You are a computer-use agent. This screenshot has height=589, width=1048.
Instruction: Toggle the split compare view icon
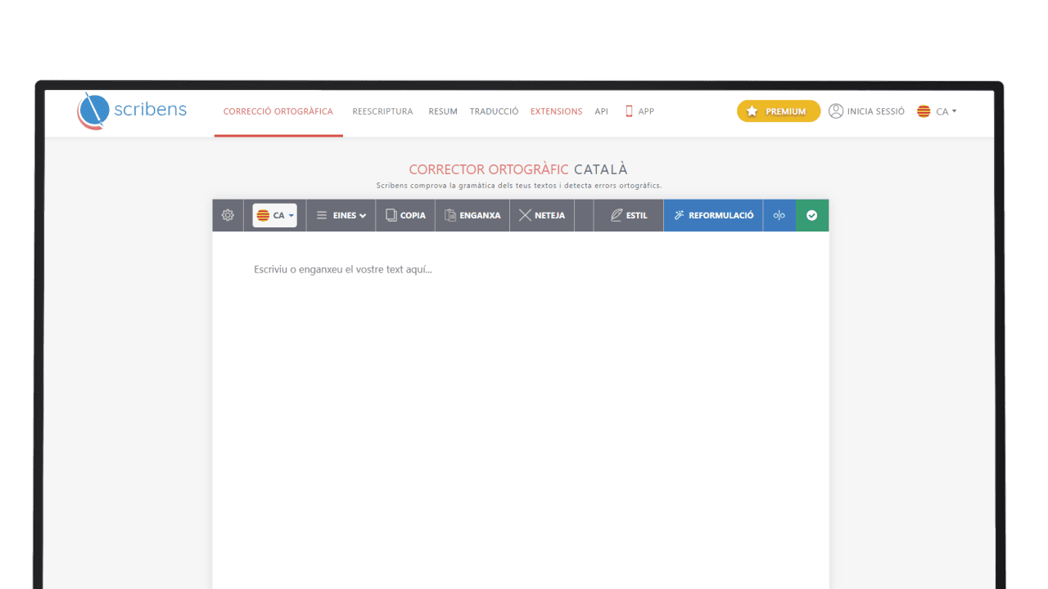click(779, 215)
